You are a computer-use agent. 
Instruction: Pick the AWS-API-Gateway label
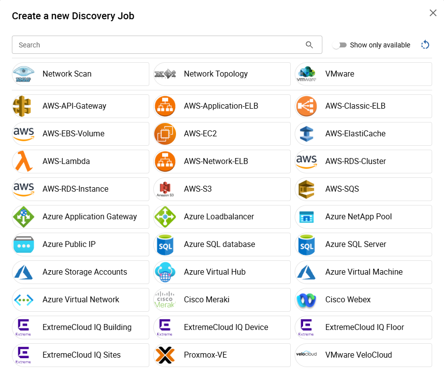pos(75,106)
